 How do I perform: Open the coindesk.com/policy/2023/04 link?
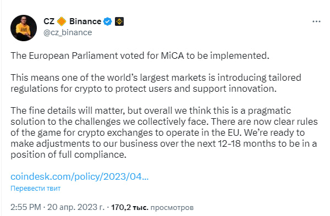(x=80, y=176)
